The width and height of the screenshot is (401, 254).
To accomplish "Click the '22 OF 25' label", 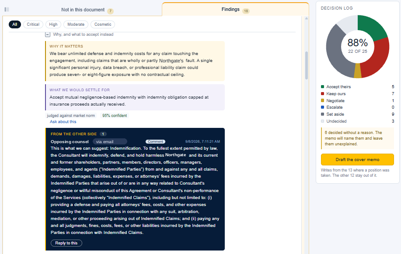I will [x=358, y=51].
